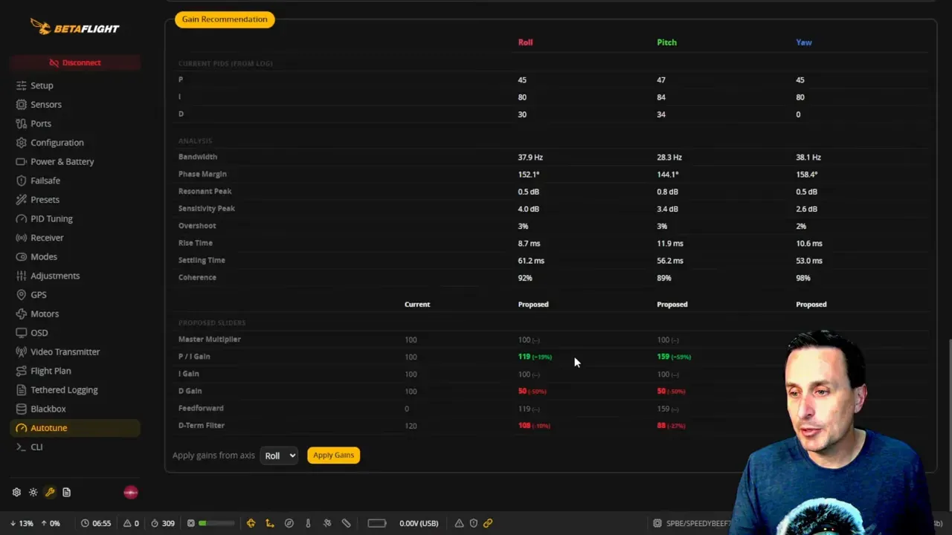The width and height of the screenshot is (952, 535).
Task: Click the battery outline icon
Action: point(377,523)
